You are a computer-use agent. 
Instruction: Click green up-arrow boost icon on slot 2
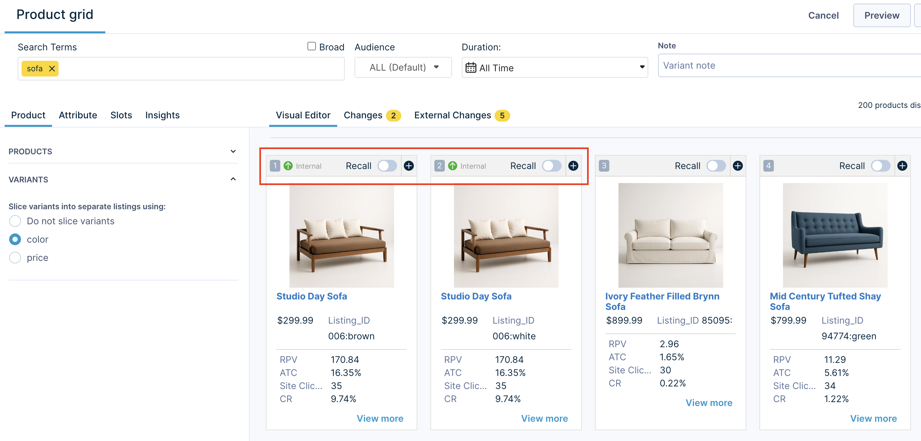point(452,166)
